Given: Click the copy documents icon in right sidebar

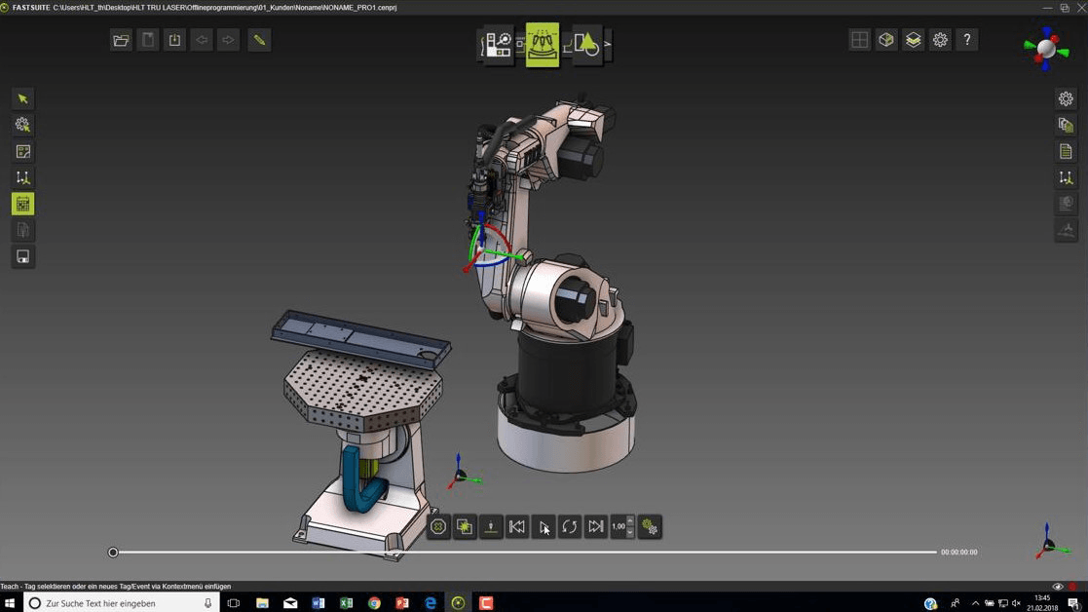Looking at the screenshot, I should click(x=1066, y=125).
